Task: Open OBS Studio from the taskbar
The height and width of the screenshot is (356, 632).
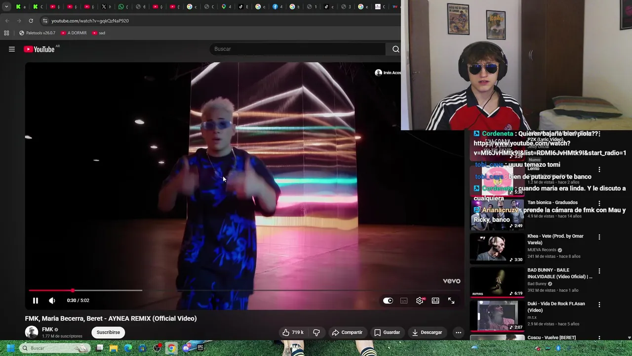Action: coord(157,348)
